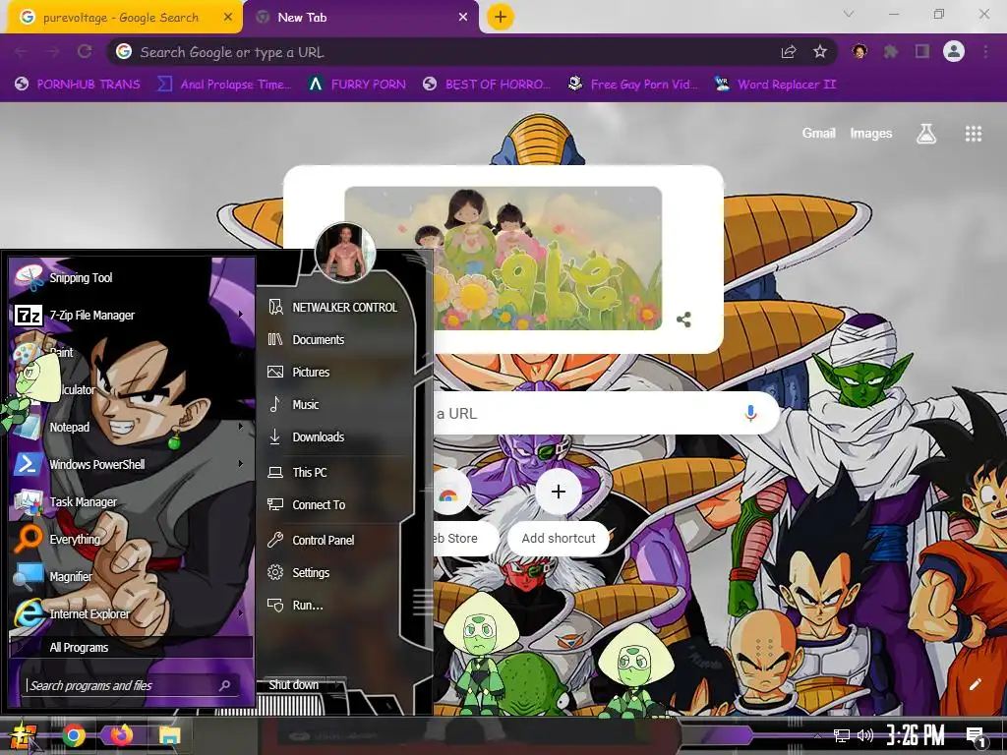Open File Explorer from taskbar
The height and width of the screenshot is (755, 1007).
(169, 735)
